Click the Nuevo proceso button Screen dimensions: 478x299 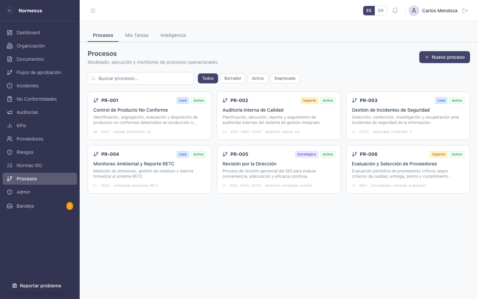click(x=444, y=57)
